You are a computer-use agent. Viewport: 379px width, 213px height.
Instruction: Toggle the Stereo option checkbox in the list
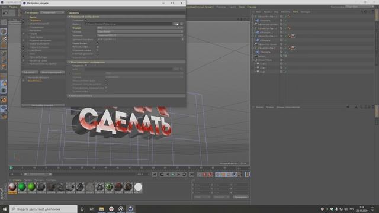coord(23,34)
